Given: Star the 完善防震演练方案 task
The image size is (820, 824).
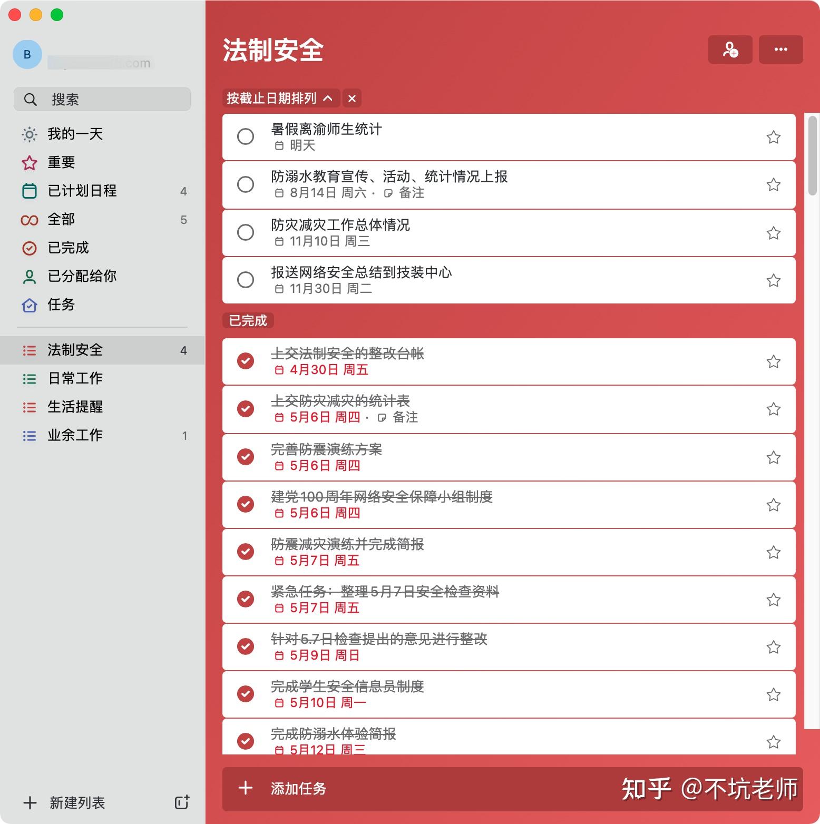Looking at the screenshot, I should (x=773, y=457).
